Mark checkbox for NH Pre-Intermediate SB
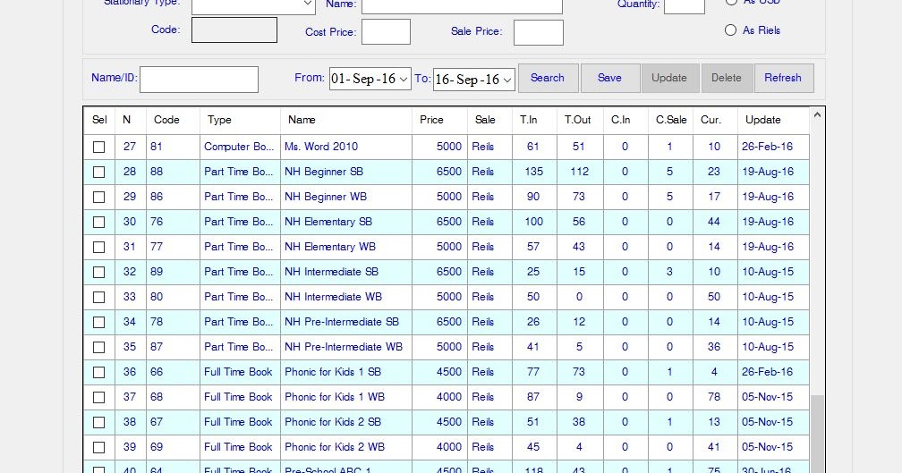 99,323
